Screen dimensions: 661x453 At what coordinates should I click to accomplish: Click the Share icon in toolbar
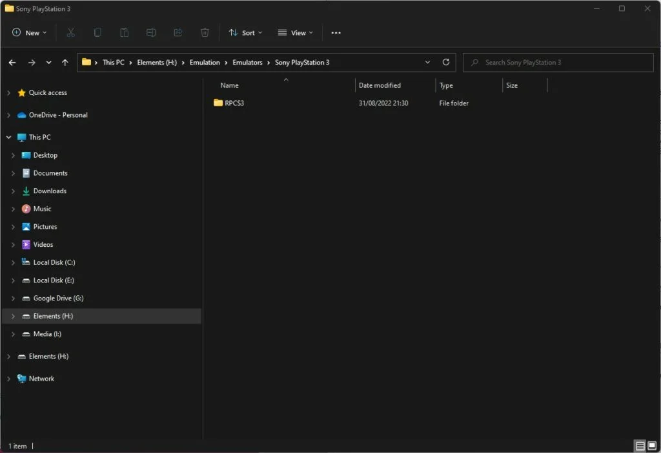pos(178,32)
